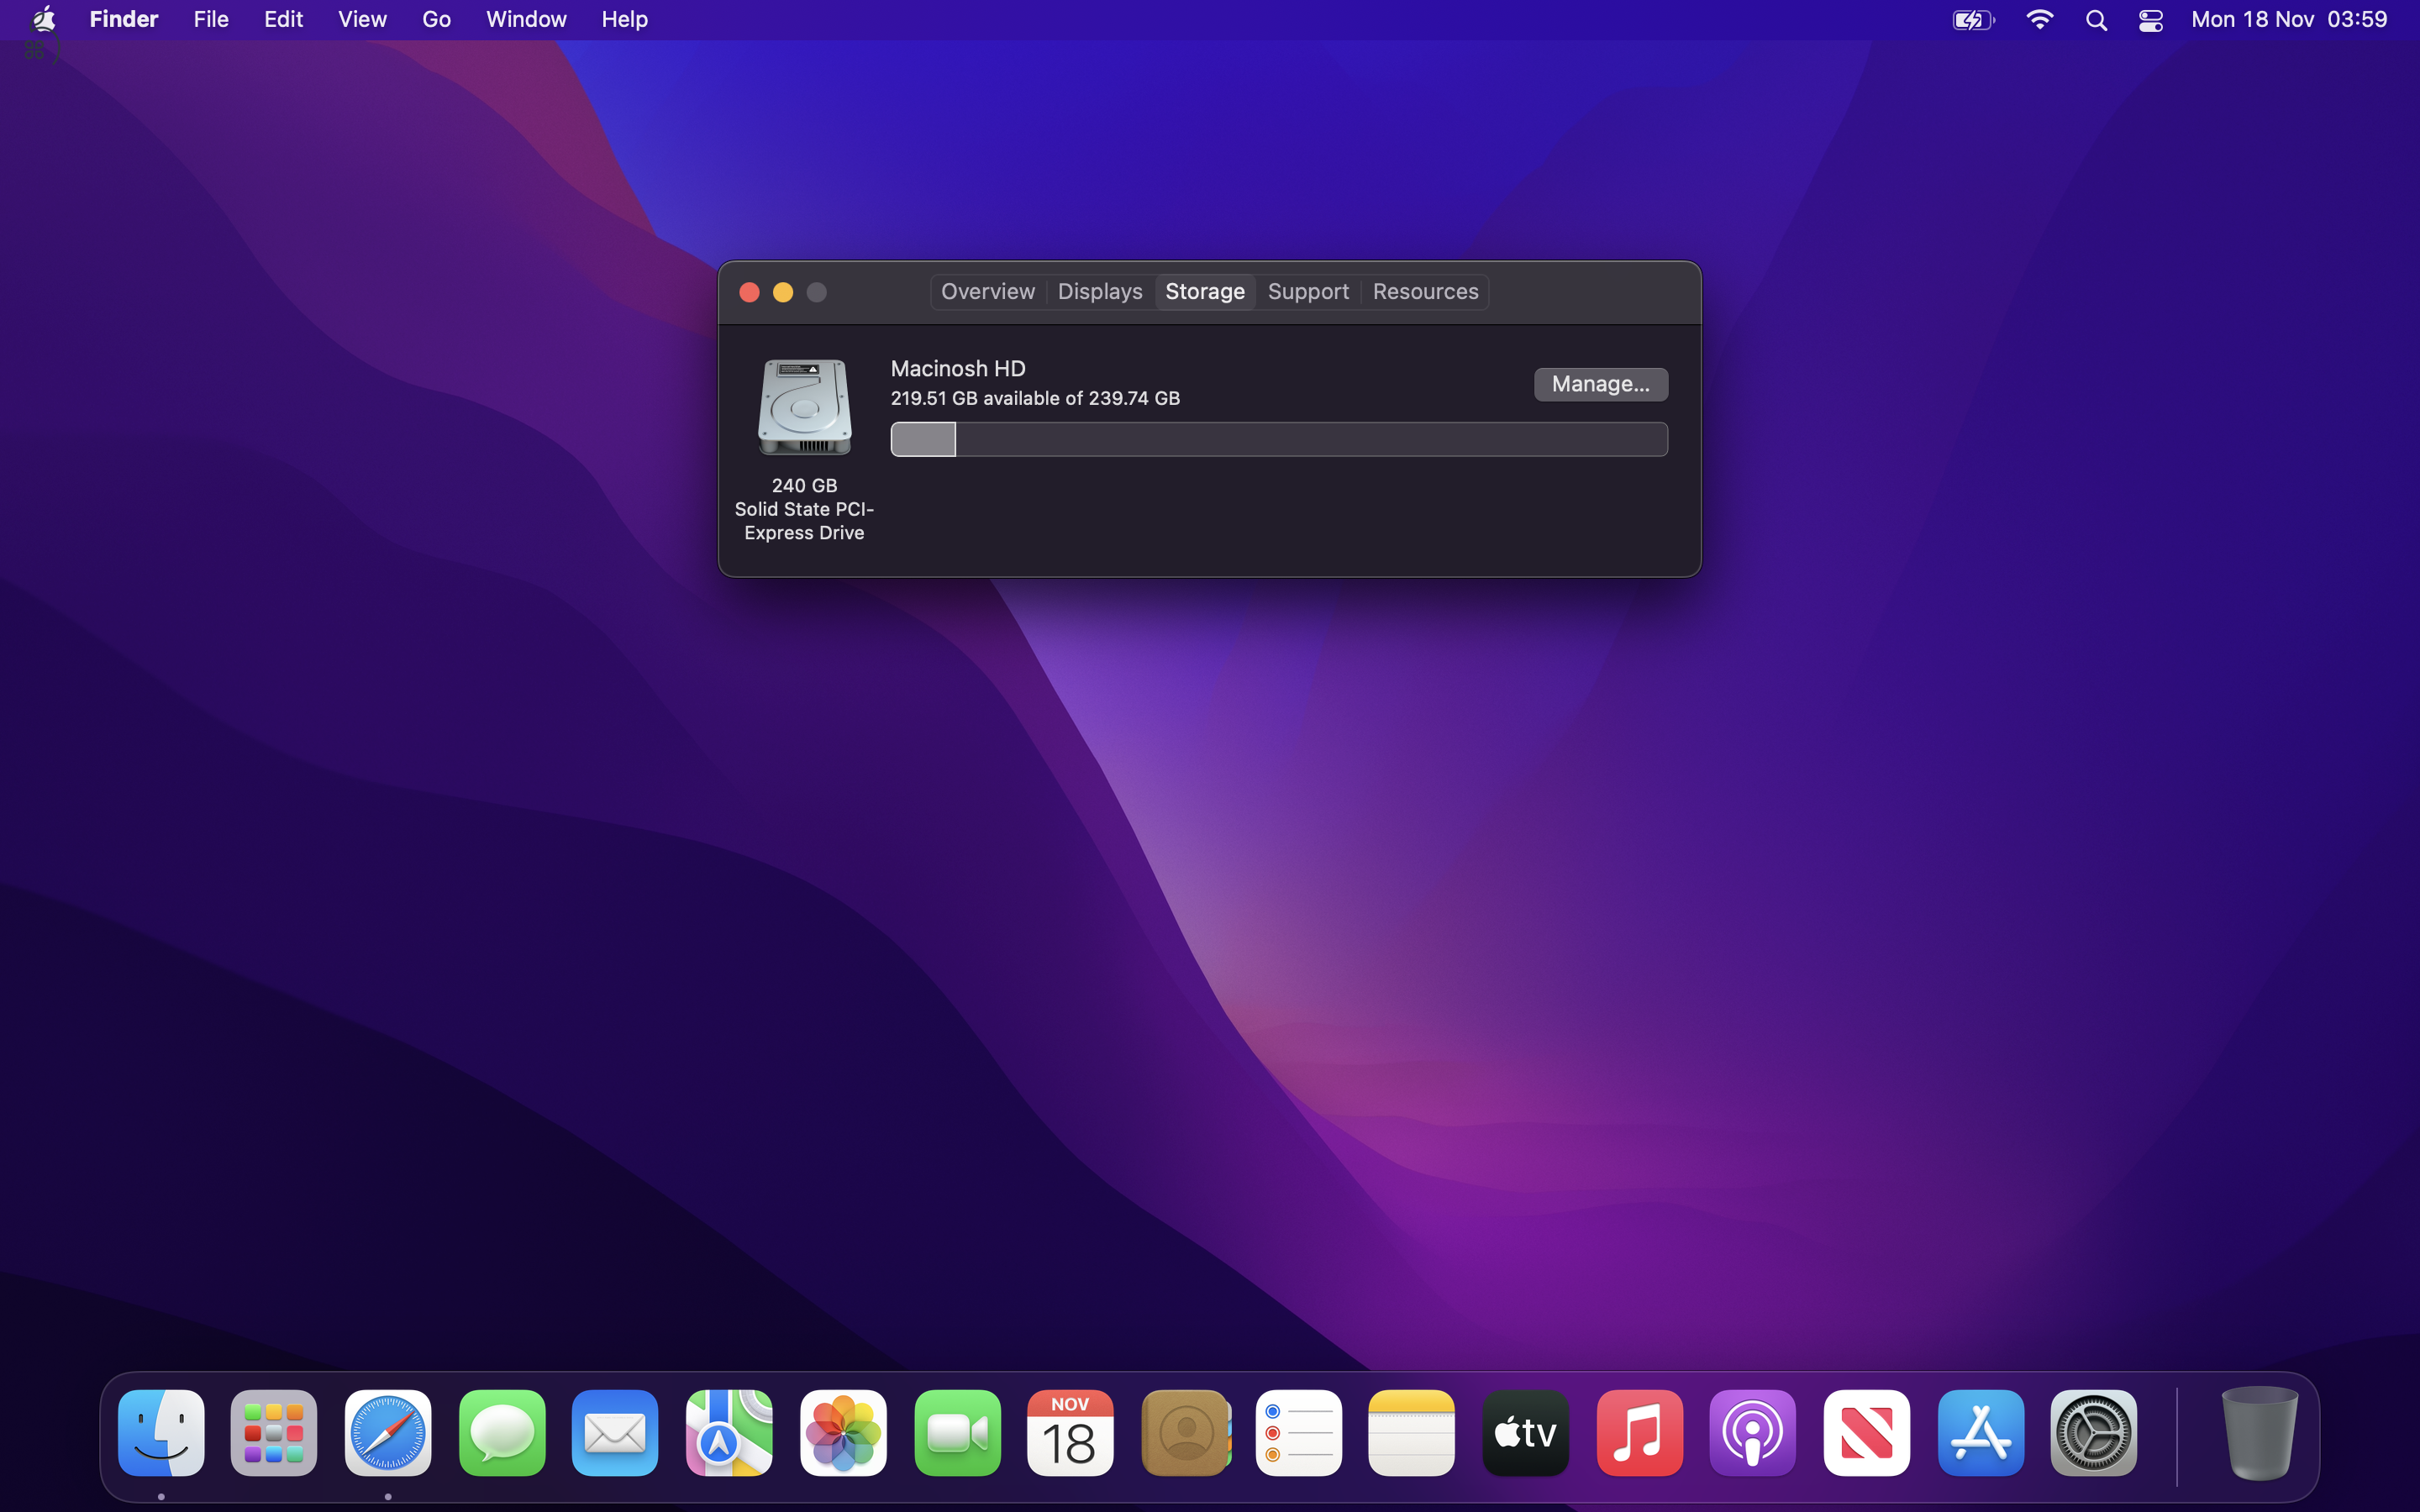
Task: Open Music app in Dock
Action: [1639, 1432]
